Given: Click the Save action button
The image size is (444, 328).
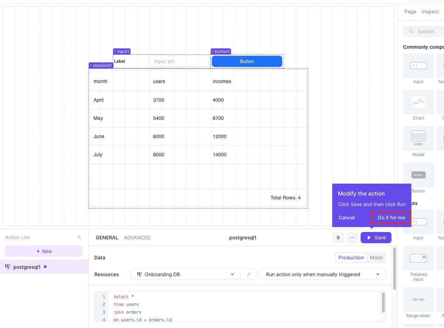Looking at the screenshot, I should coord(376,238).
